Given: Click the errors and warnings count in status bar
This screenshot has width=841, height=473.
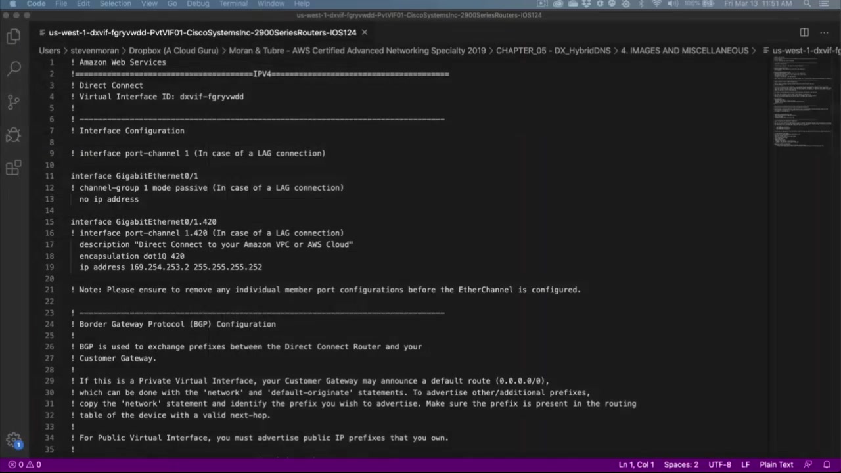Looking at the screenshot, I should point(25,464).
